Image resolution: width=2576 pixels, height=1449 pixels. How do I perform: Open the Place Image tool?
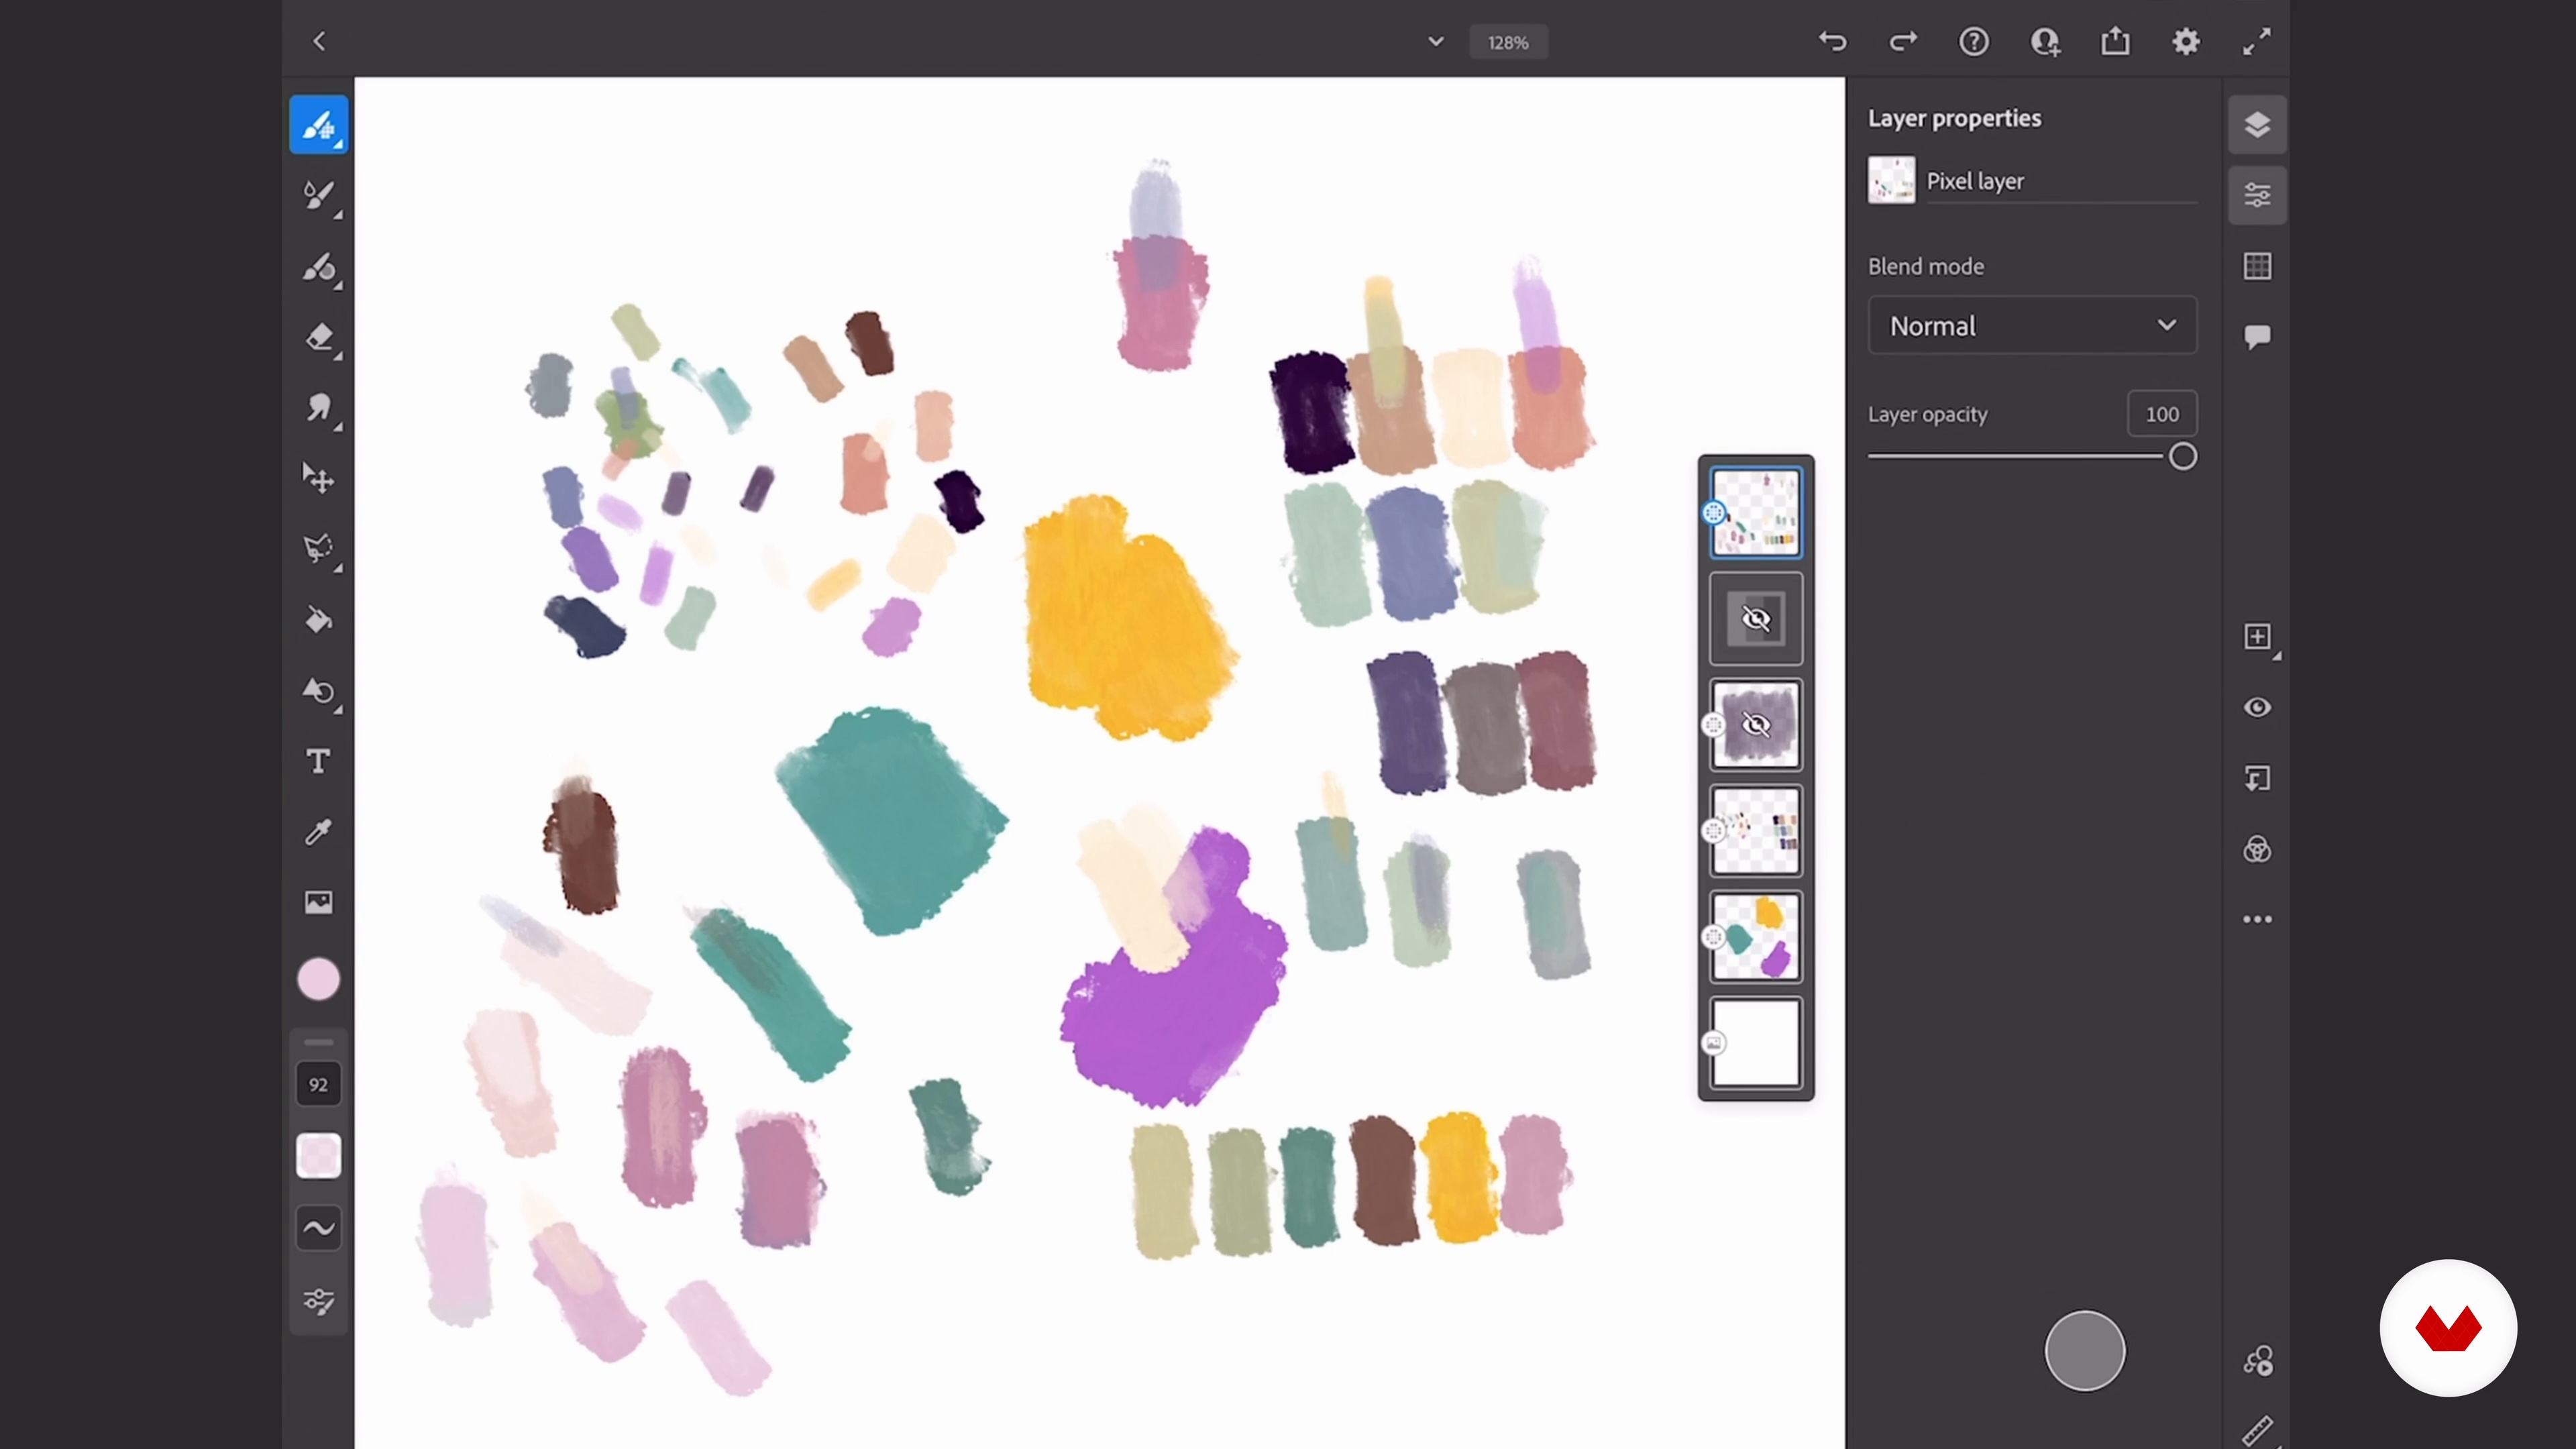point(319,902)
